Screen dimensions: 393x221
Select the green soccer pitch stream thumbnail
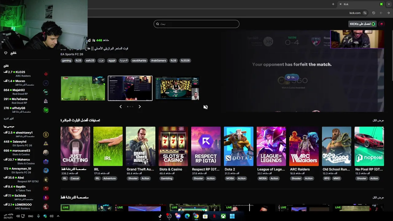coord(83,88)
